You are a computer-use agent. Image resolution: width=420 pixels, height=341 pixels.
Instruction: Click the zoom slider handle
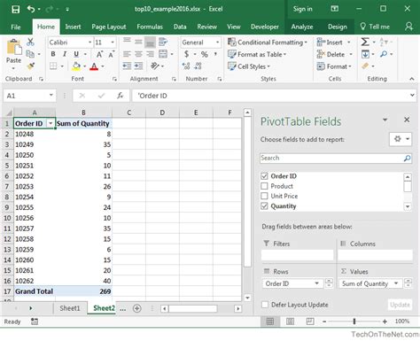tap(354, 322)
